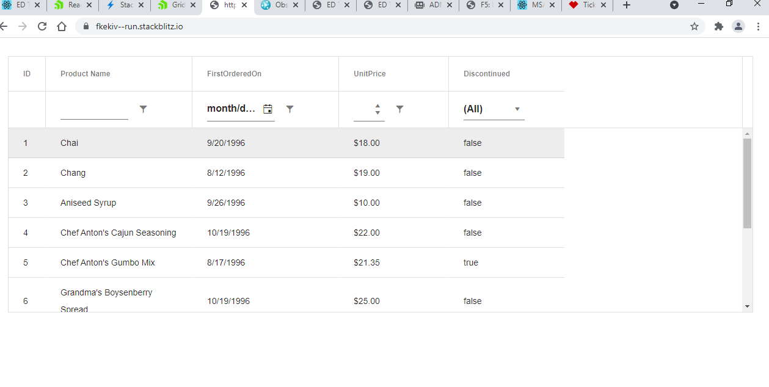Reload the page with the refresh icon
This screenshot has width=769, height=387.
[42, 26]
